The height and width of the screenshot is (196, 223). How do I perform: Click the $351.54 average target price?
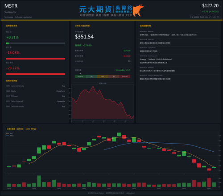(84, 37)
